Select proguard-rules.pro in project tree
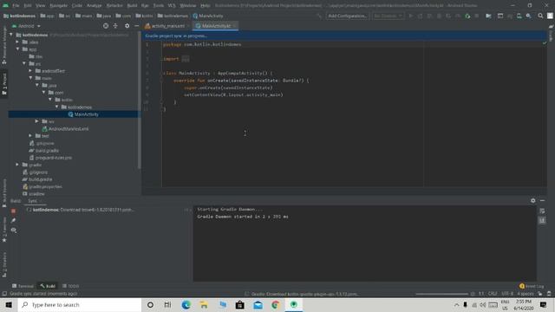 [x=50, y=158]
